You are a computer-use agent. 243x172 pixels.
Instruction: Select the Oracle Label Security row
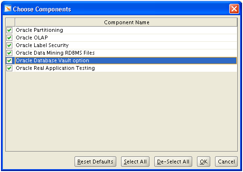point(126,45)
